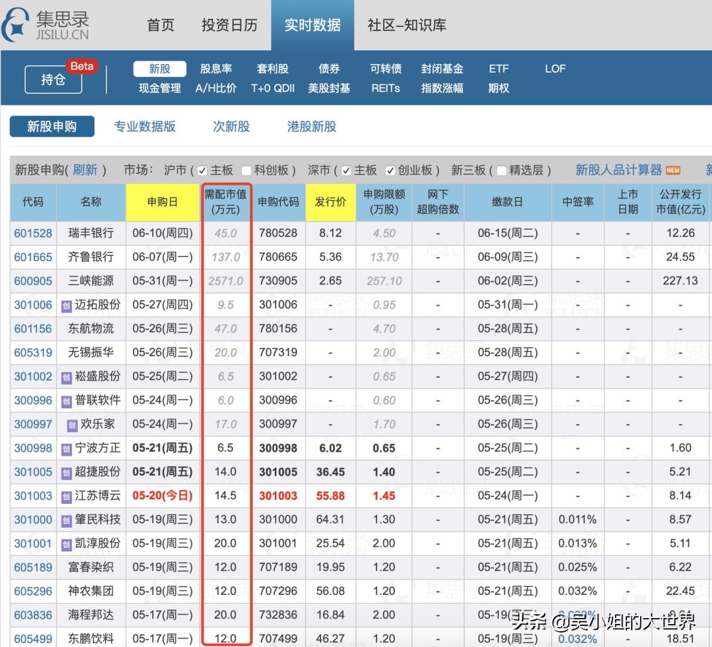Switch to the 次新股 tab
Screen dimensions: 712x647
(231, 126)
